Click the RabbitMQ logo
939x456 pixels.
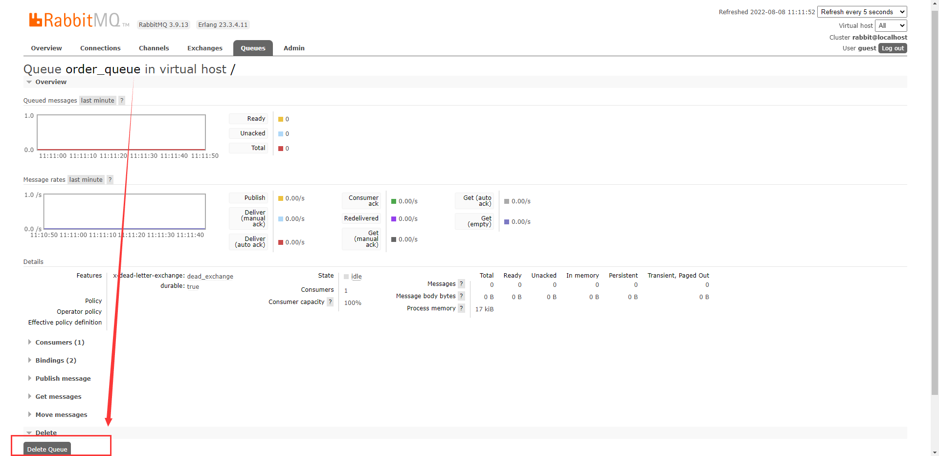(x=79, y=20)
